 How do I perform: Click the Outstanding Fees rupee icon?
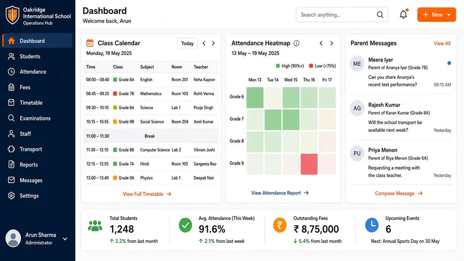[x=280, y=225]
